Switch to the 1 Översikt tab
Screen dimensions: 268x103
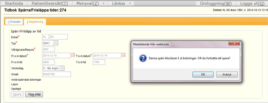tap(14, 22)
